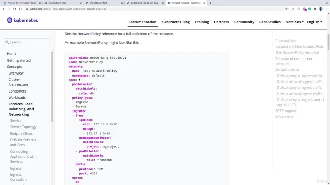330x185 pixels.
Task: Go to browser home page
Action: pyautogui.click(x=20, y=9)
